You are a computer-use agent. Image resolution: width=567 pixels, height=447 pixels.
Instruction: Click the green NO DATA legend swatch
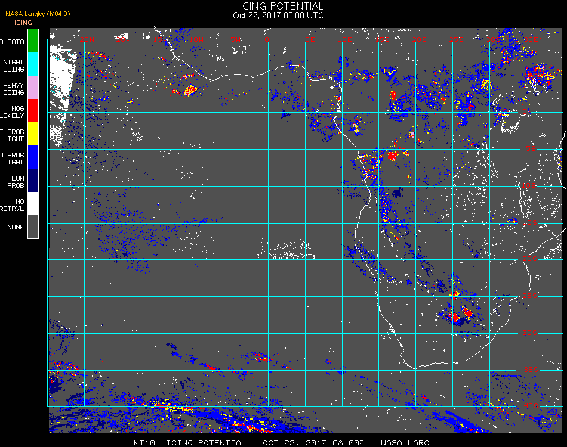33,41
